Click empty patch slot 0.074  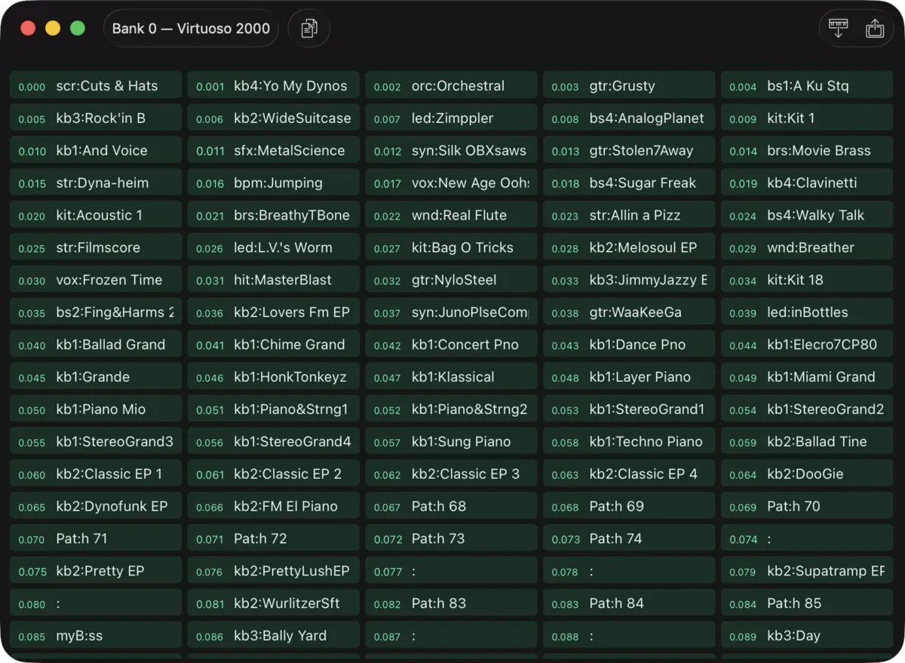807,539
